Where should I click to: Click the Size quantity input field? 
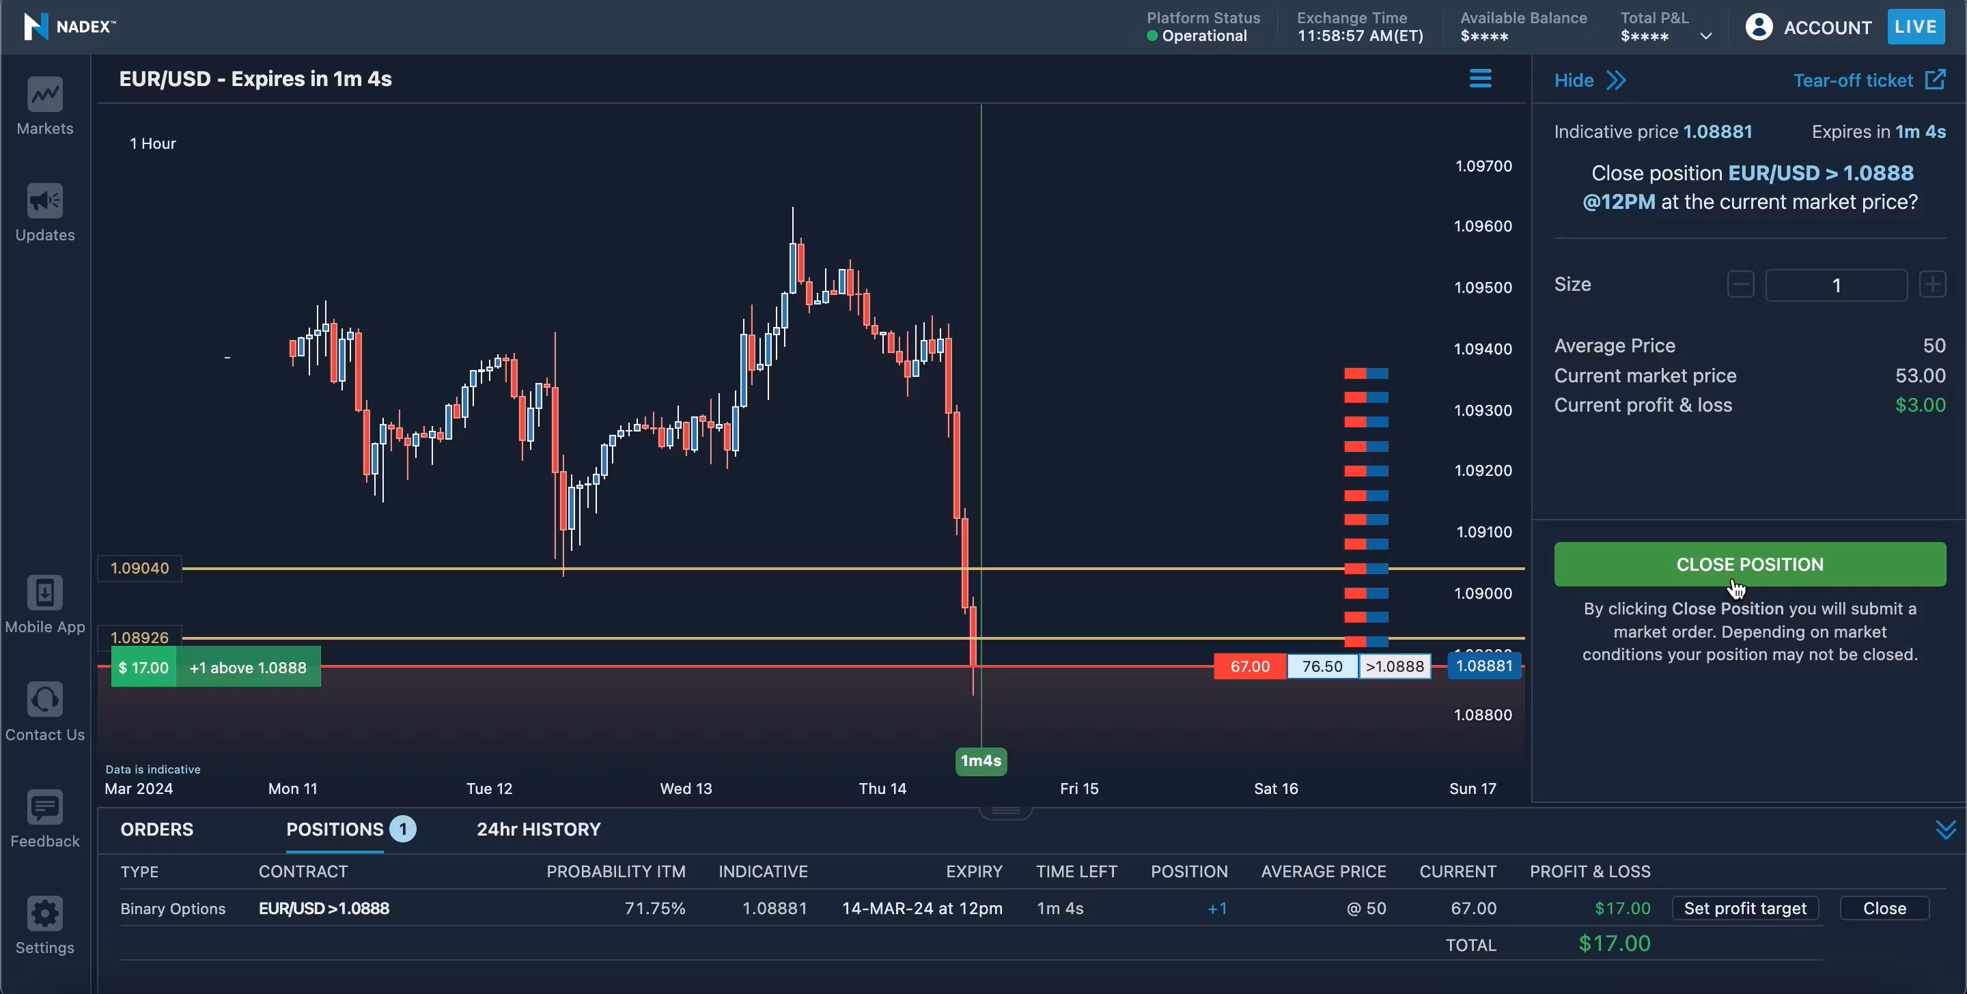pos(1836,285)
